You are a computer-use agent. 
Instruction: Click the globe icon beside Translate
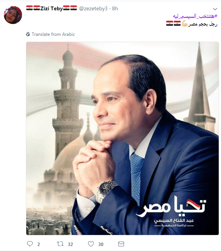28,34
